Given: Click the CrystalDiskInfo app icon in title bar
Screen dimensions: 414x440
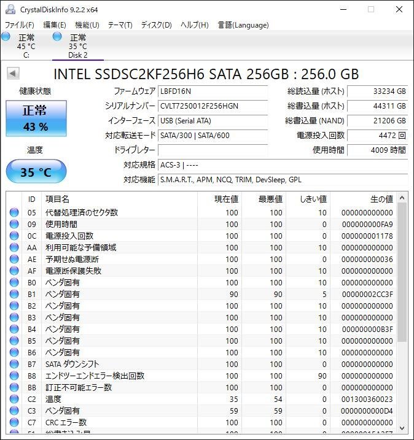Looking at the screenshot, I should [x=10, y=9].
